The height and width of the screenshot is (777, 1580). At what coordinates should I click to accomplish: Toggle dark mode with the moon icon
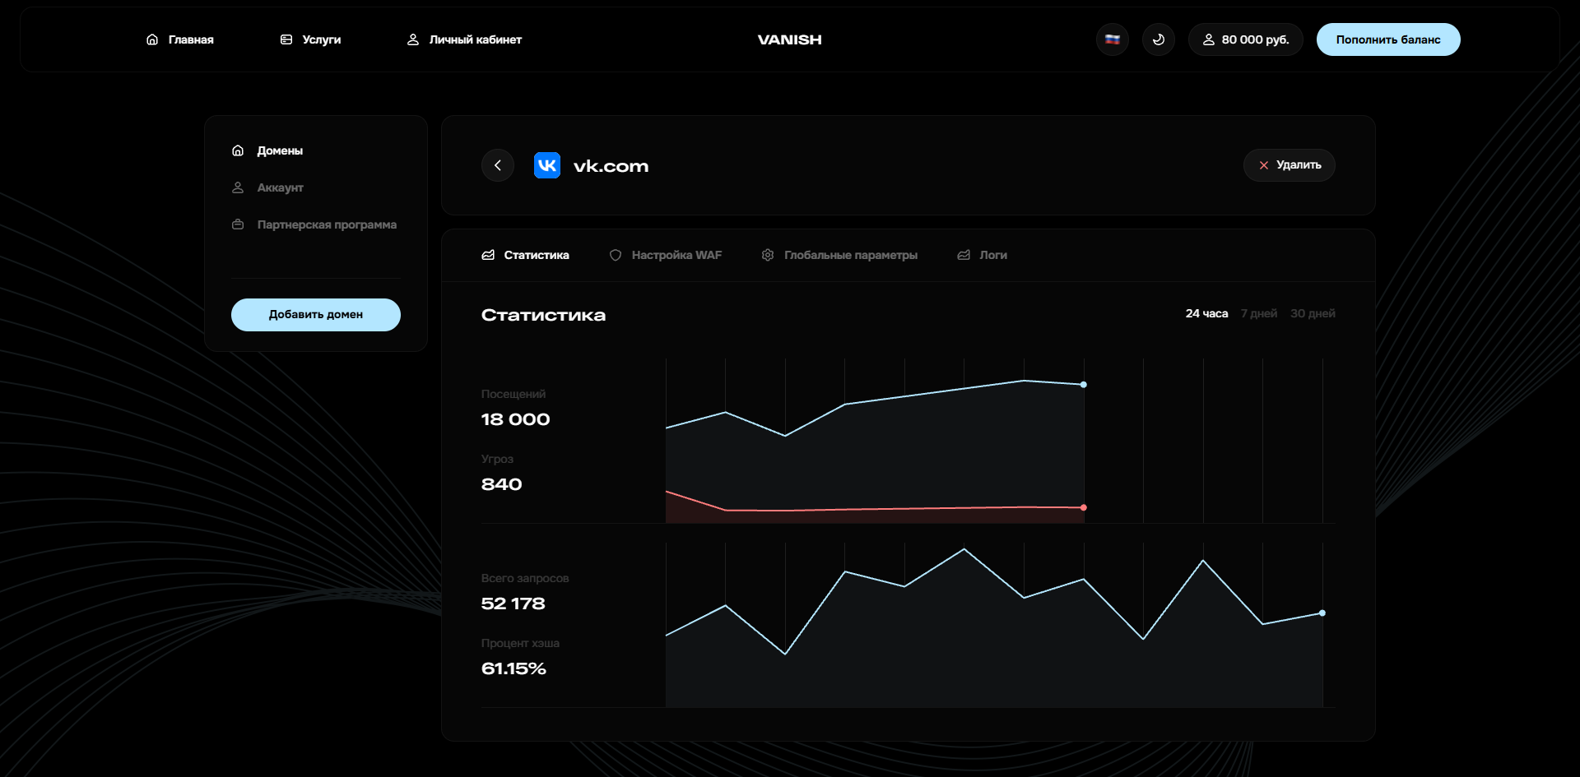click(x=1159, y=39)
